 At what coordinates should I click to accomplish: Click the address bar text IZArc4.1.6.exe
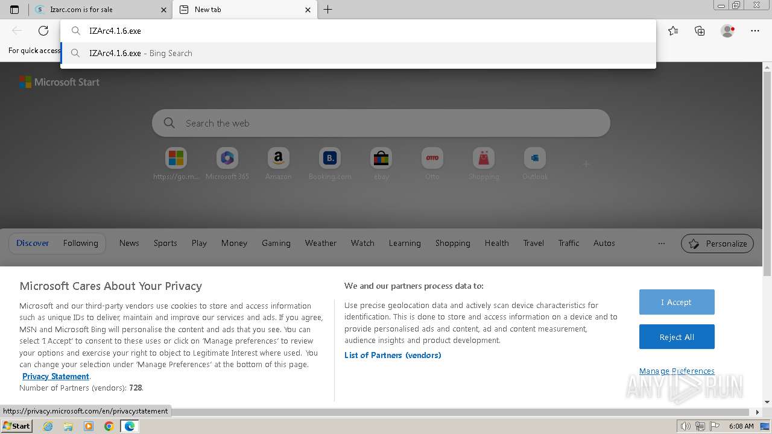click(x=115, y=31)
